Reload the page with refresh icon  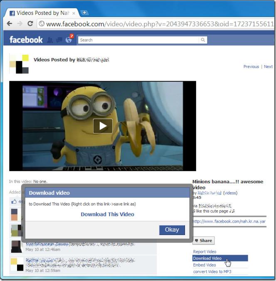pos(30,24)
